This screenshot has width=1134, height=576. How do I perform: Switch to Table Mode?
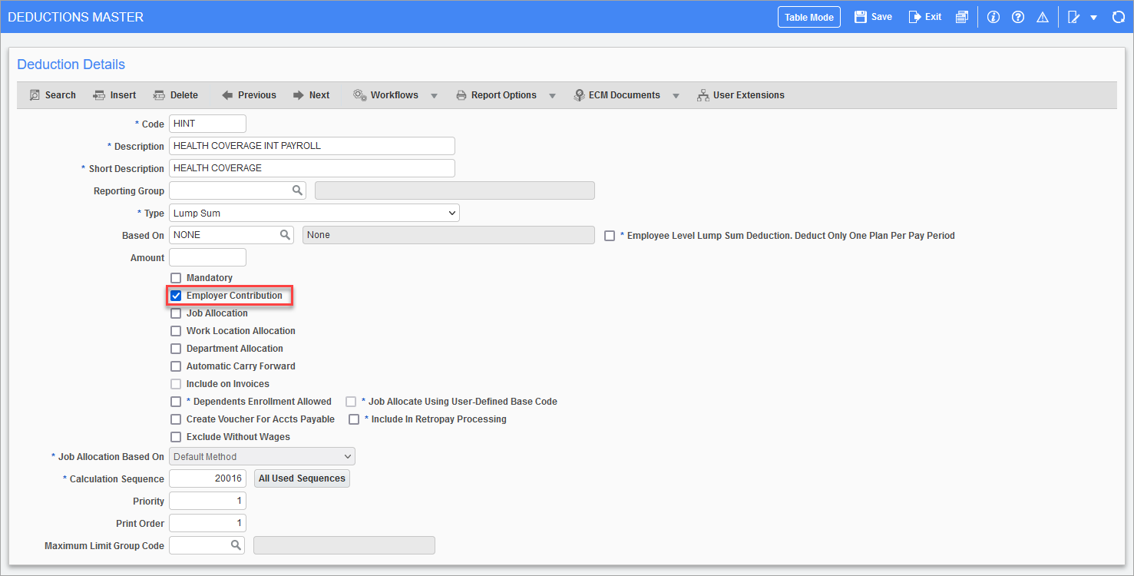coord(808,17)
